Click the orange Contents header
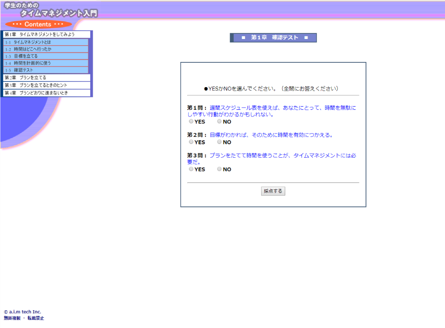The width and height of the screenshot is (445, 328). coord(38,24)
